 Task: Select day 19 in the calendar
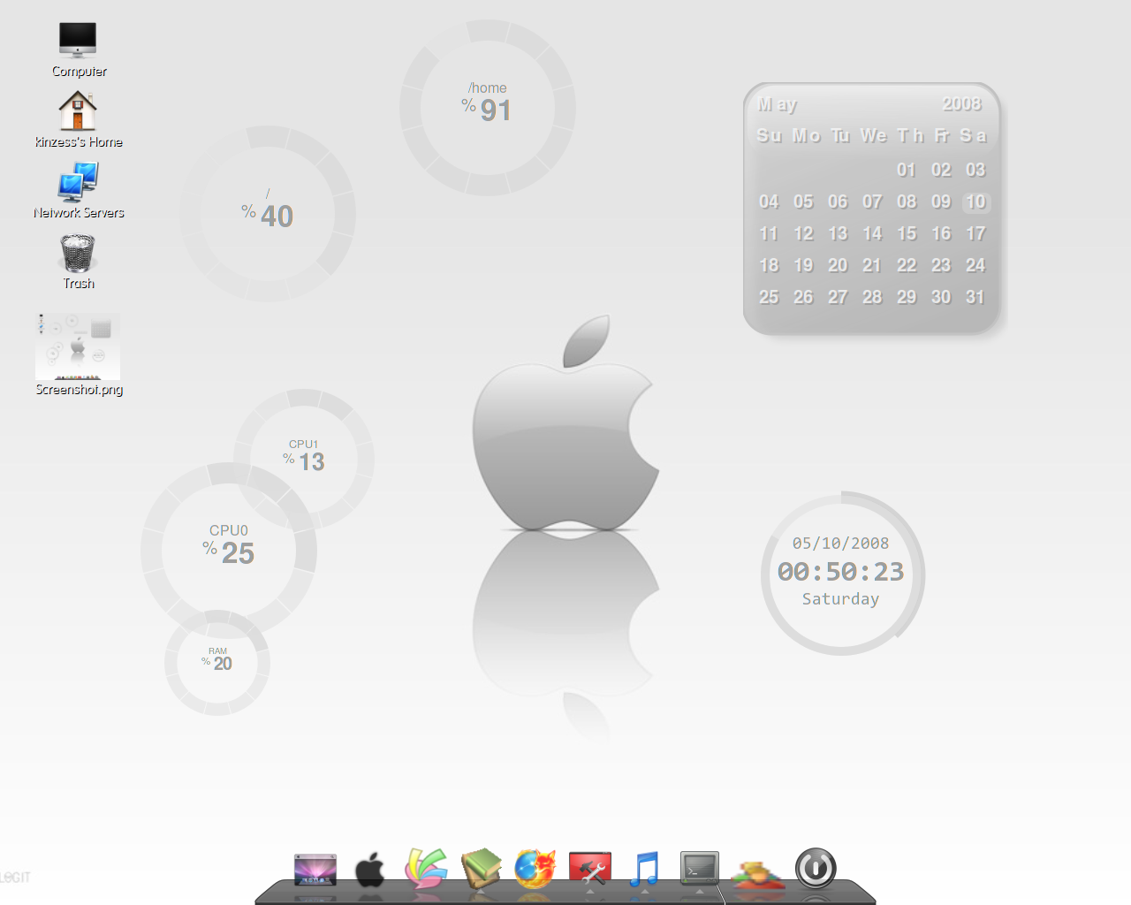click(803, 265)
